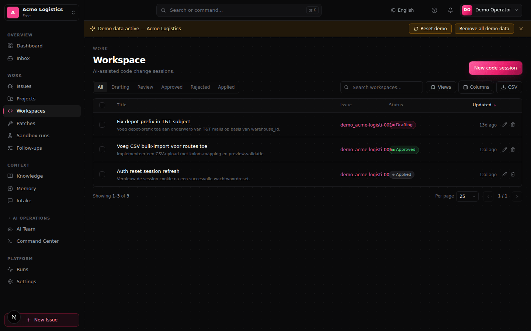Viewport: 531px width, 331px height.
Task: Click Remove all demo data
Action: coord(484,29)
